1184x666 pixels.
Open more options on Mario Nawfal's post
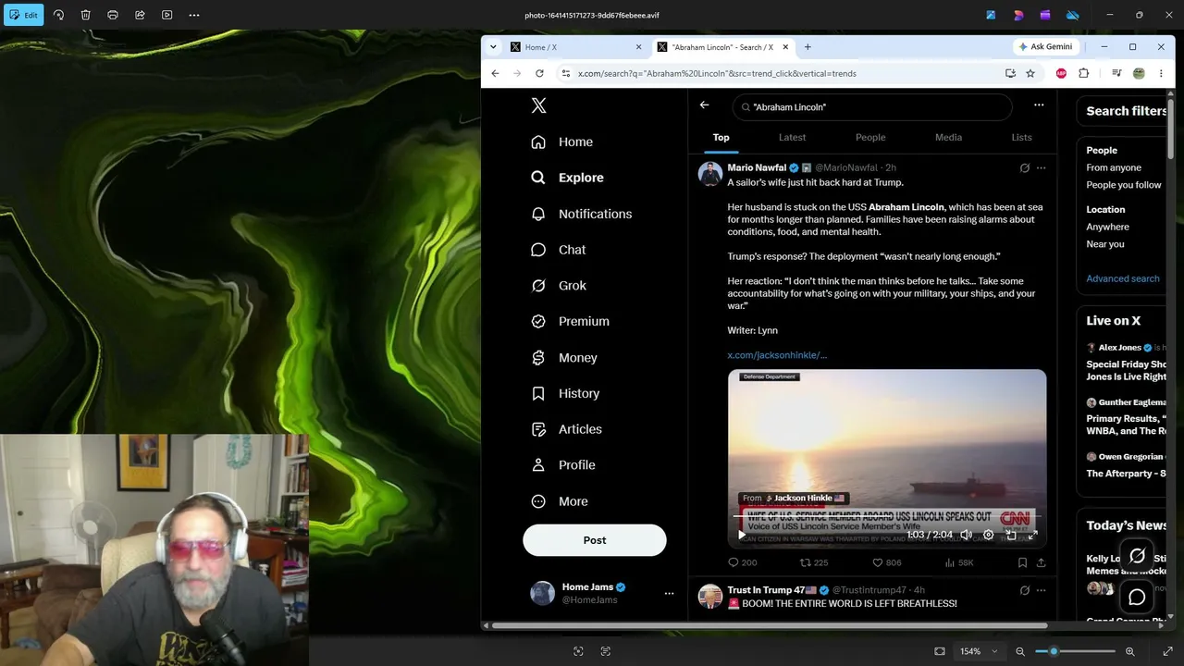tap(1042, 168)
